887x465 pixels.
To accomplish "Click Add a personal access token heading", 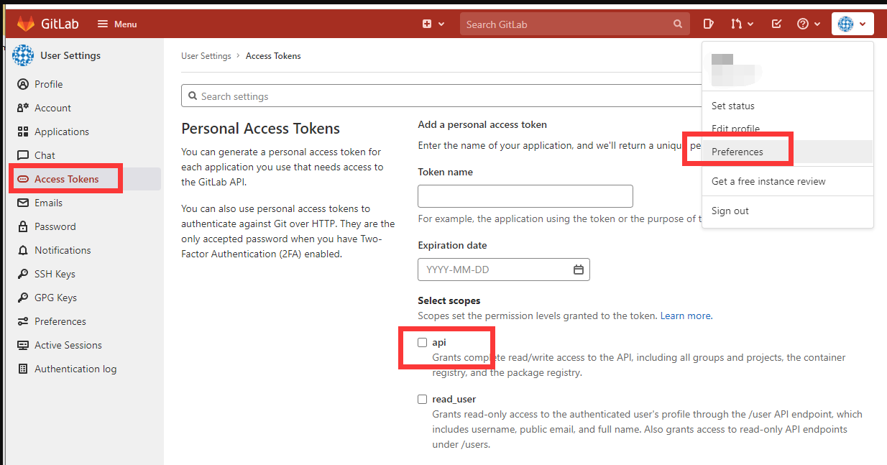I will click(x=482, y=124).
